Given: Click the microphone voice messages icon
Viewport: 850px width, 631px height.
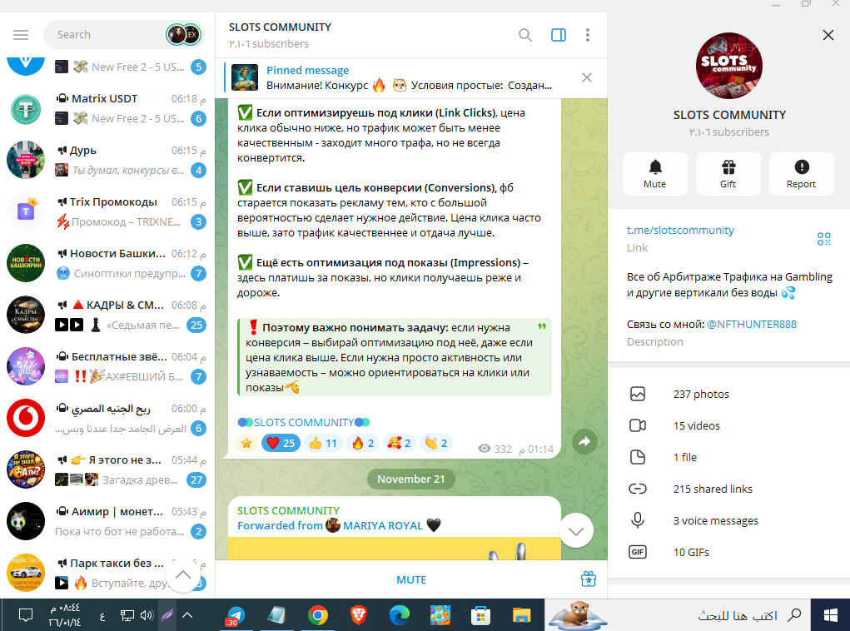Looking at the screenshot, I should coord(638,520).
